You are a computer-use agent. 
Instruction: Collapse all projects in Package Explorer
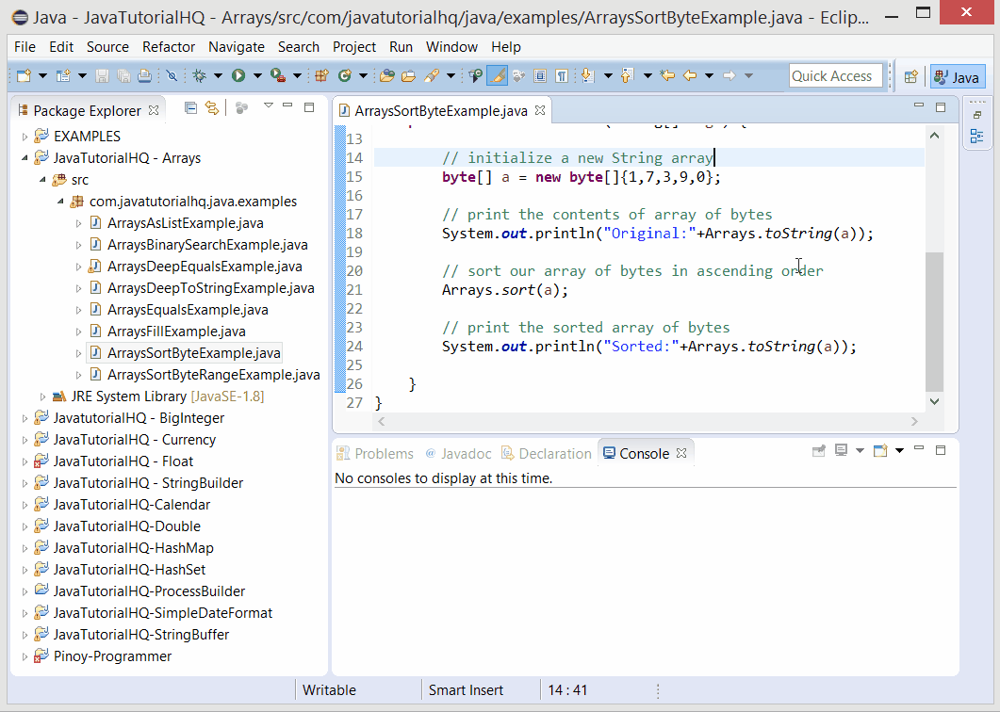pyautogui.click(x=191, y=109)
